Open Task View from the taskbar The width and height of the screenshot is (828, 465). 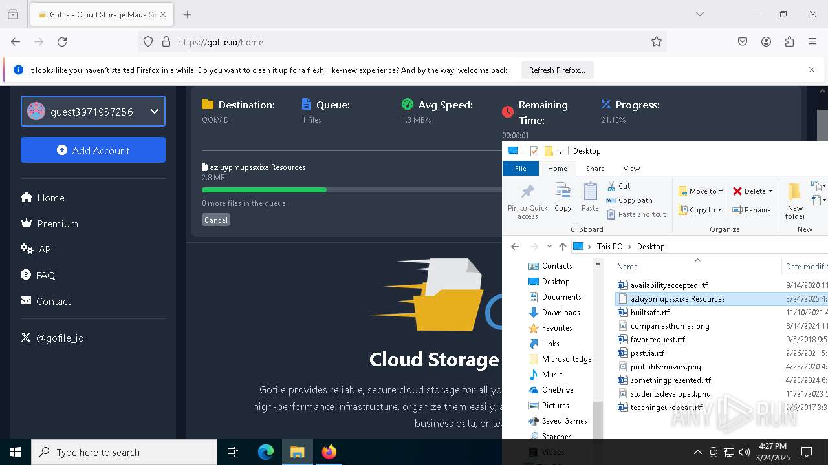233,452
